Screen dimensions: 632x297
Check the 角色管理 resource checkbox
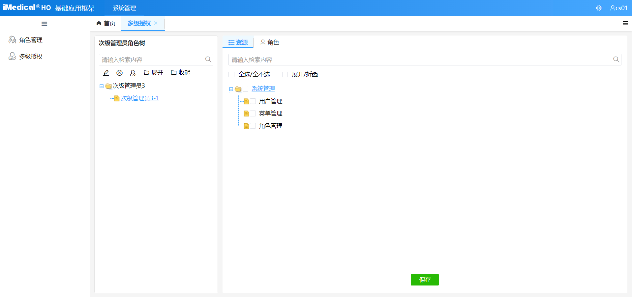[x=253, y=126]
